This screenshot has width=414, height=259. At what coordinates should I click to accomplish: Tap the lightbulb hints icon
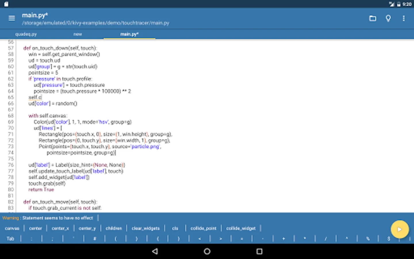tap(388, 18)
